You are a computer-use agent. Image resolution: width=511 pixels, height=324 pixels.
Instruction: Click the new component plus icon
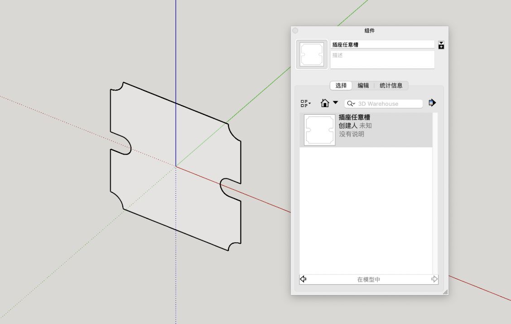coord(440,46)
